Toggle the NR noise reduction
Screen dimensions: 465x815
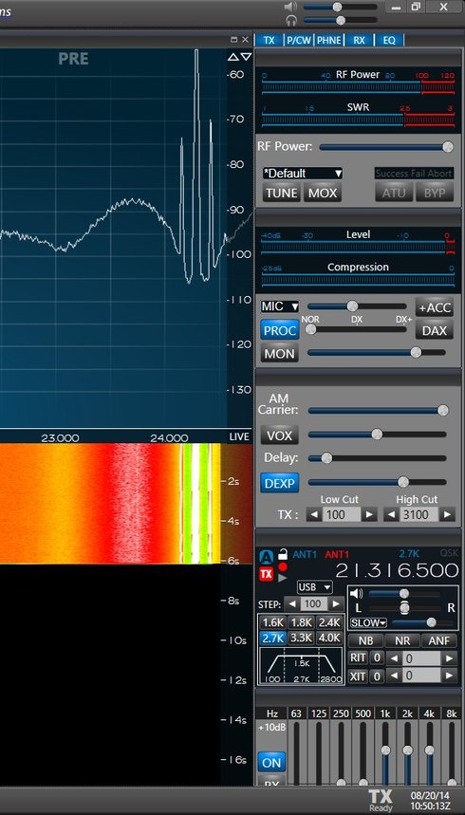click(402, 641)
